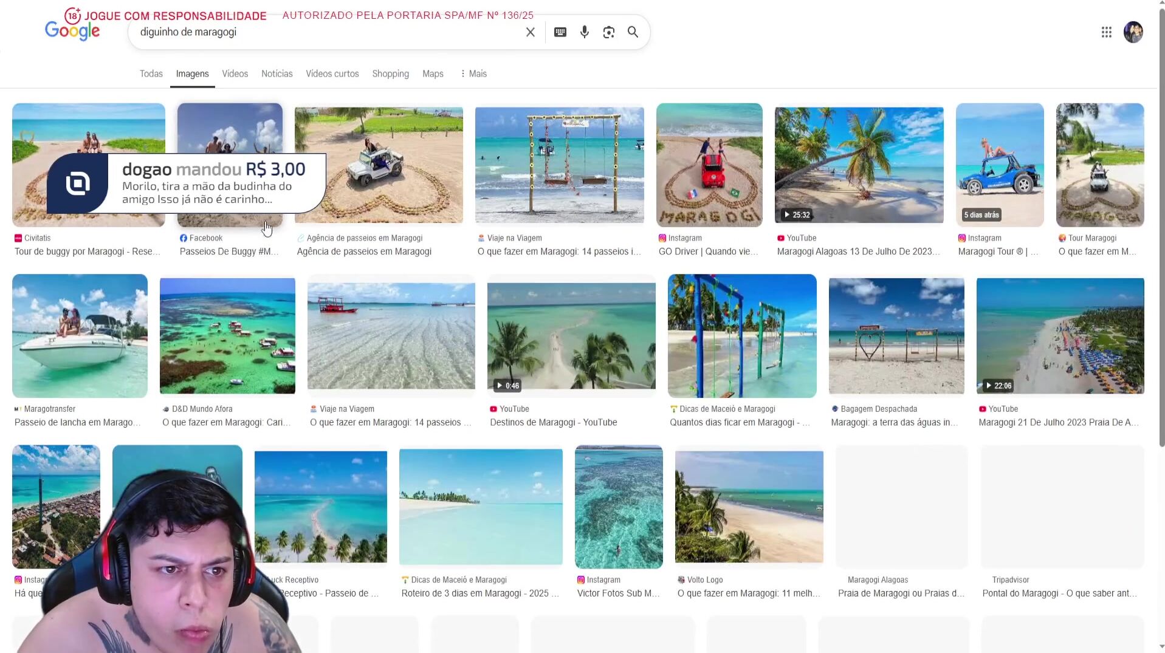Image resolution: width=1165 pixels, height=653 pixels.
Task: Open the beach swing Viaje na Viagem thumbnail
Action: click(559, 165)
